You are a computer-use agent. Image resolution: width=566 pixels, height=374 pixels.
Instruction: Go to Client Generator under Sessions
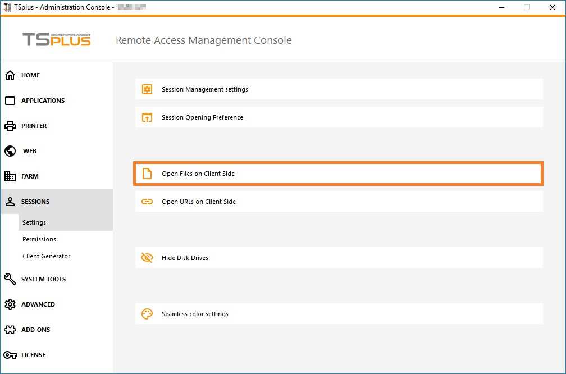tap(47, 256)
